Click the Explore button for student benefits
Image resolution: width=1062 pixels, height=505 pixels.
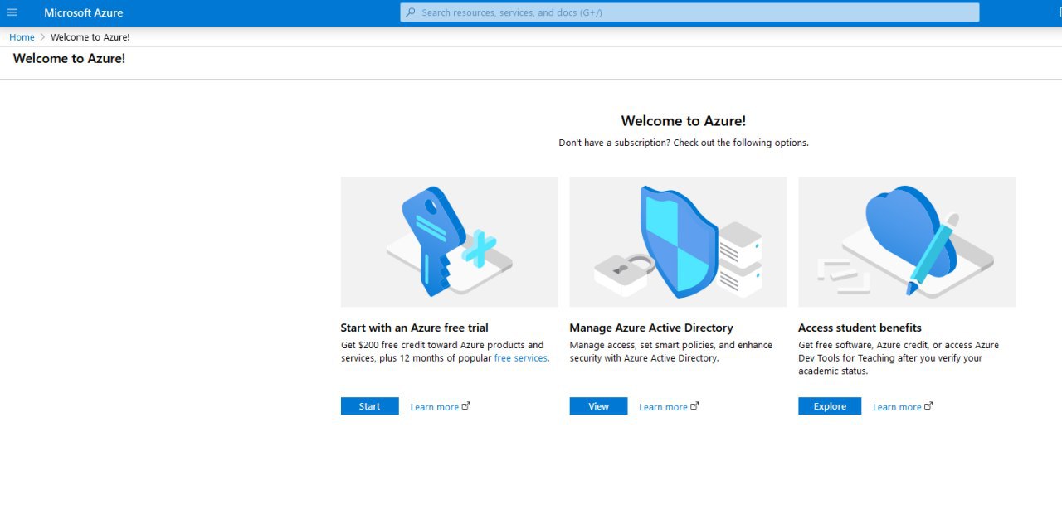point(830,406)
